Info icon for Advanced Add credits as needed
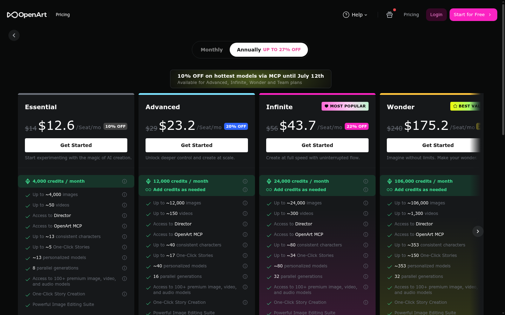 point(245,190)
